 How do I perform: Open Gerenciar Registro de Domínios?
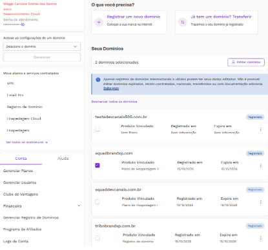pyautogui.click(x=31, y=218)
